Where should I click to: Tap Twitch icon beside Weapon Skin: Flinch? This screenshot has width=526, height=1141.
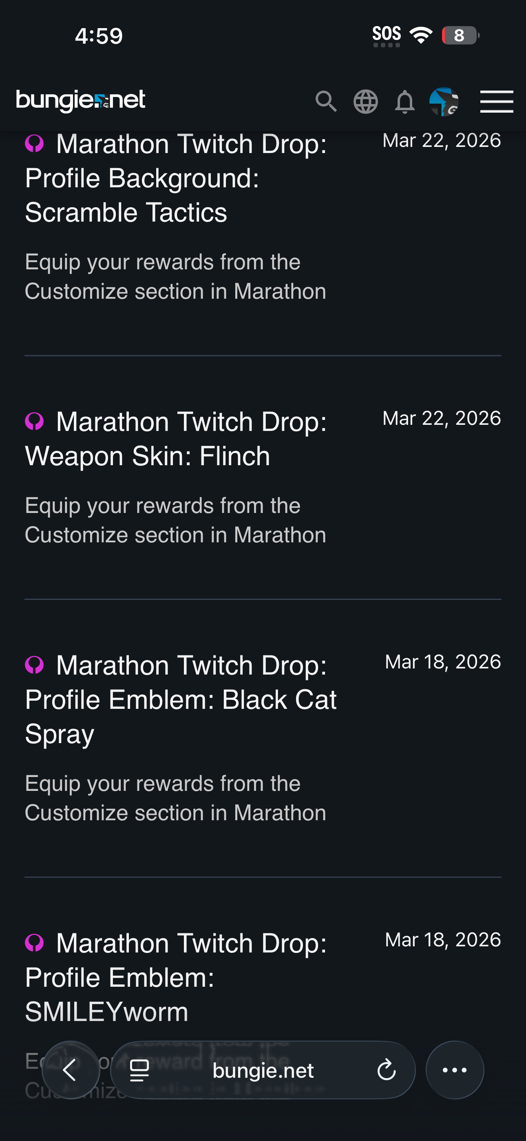(x=34, y=421)
